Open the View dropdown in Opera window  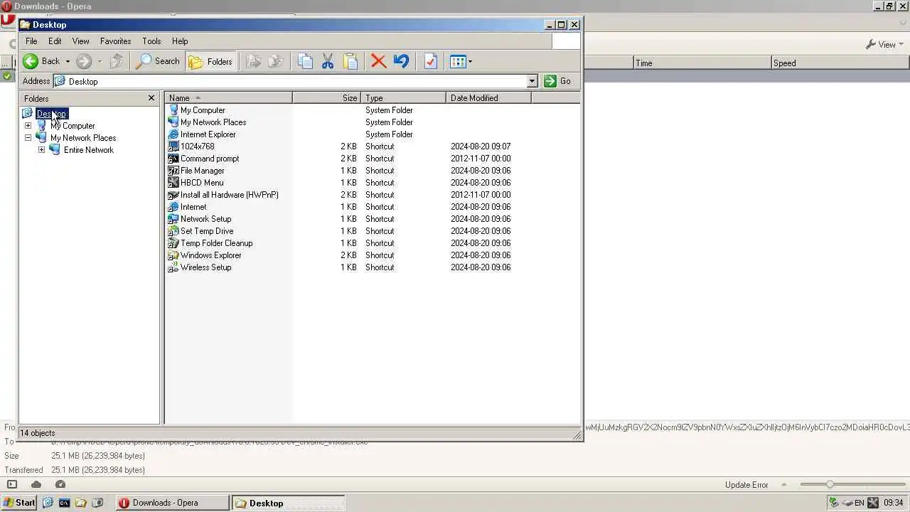(x=884, y=44)
